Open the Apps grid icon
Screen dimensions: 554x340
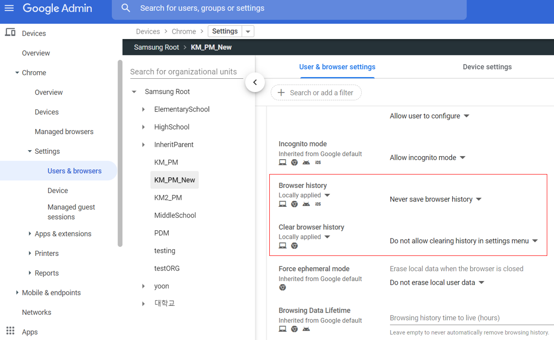click(10, 331)
